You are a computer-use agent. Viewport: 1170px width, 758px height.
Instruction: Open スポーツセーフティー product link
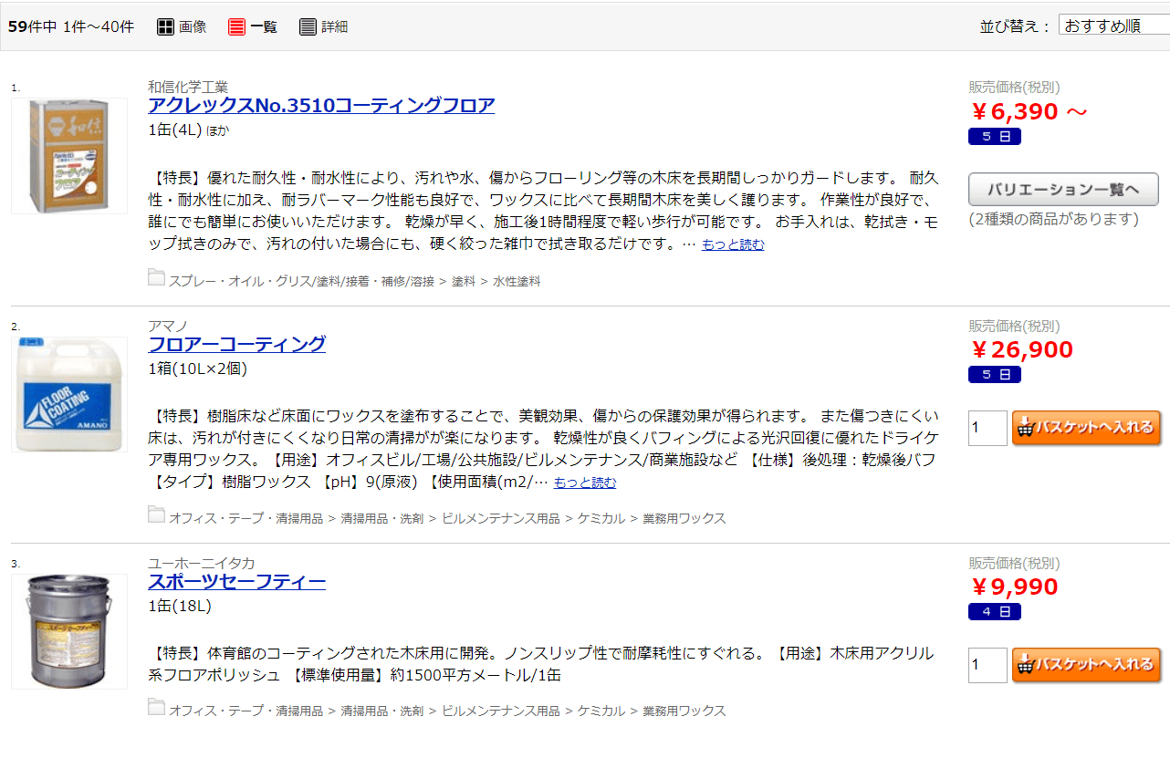236,582
